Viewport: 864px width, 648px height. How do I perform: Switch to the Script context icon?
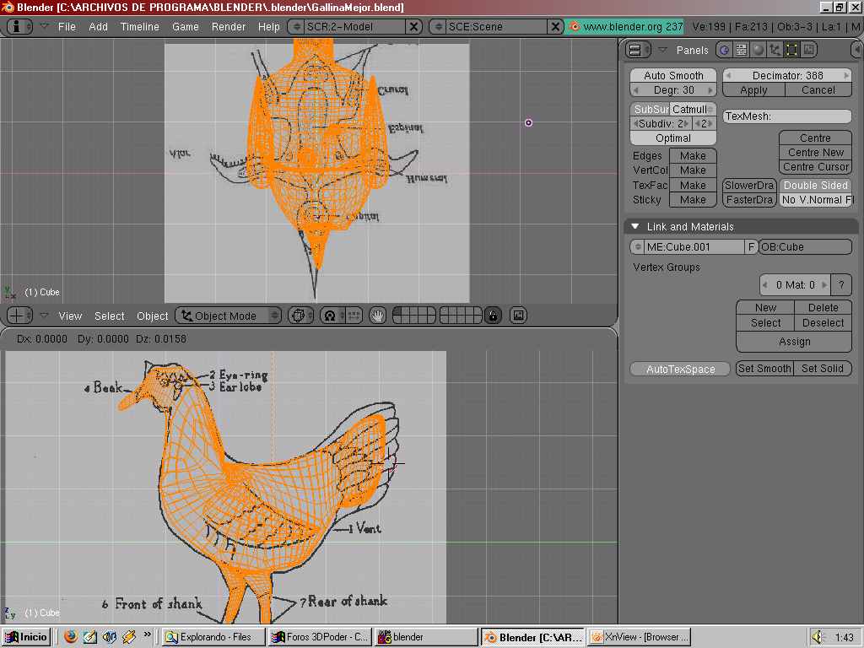(741, 50)
